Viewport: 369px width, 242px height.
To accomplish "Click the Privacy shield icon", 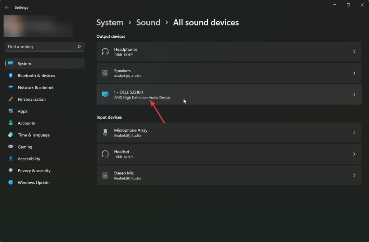I will click(11, 170).
